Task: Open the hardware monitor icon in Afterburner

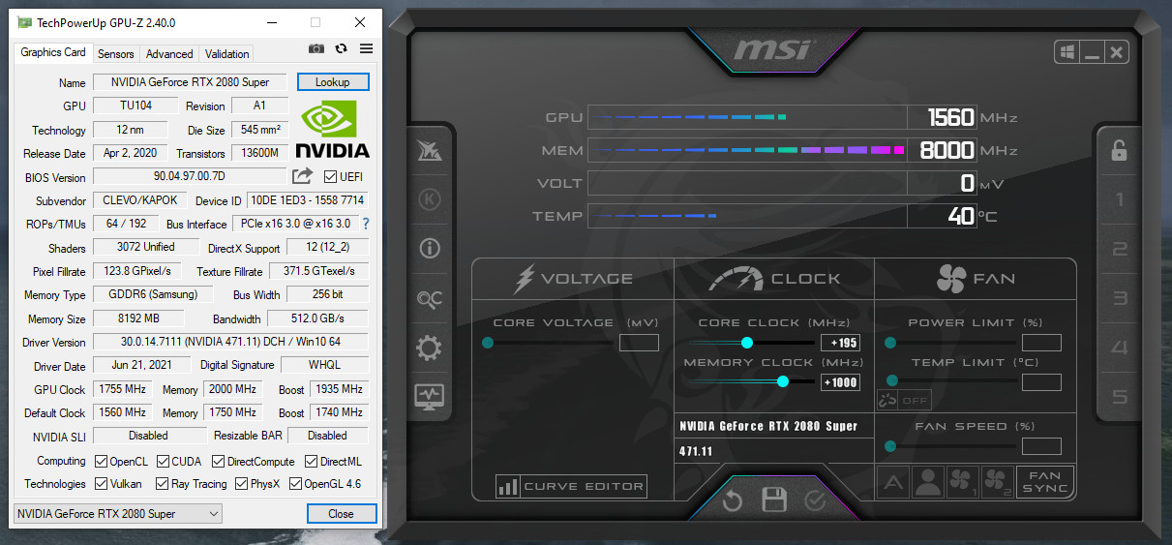Action: point(430,396)
